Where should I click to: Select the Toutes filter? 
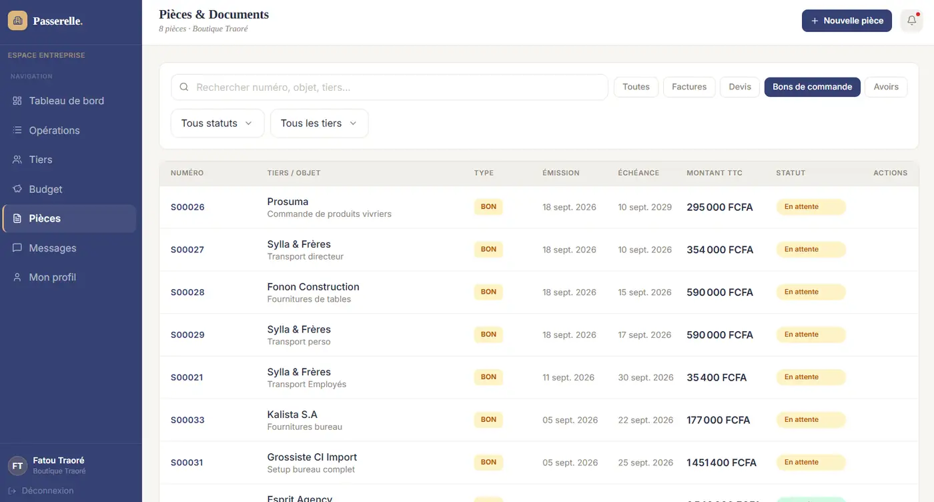click(636, 87)
